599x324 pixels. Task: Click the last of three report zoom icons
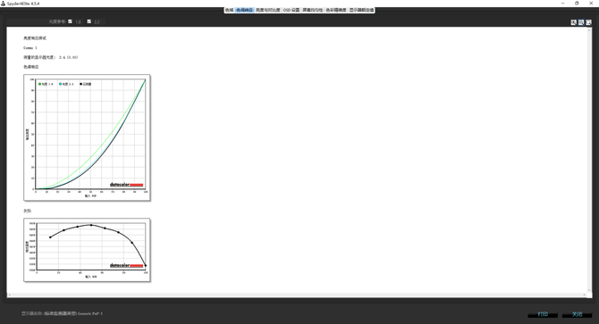point(588,22)
